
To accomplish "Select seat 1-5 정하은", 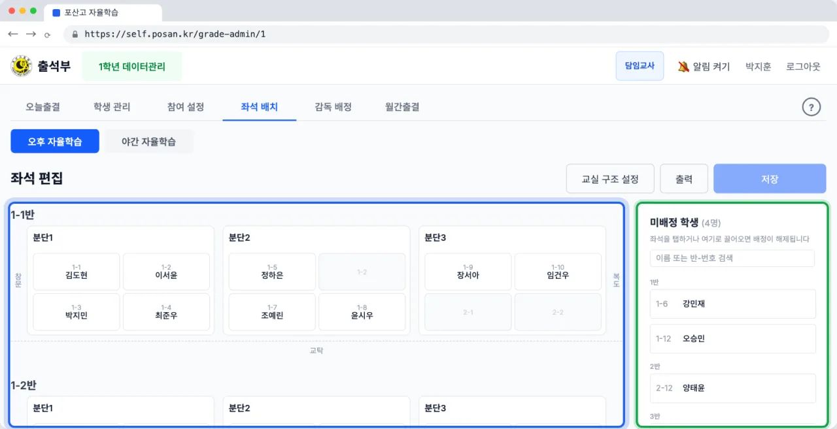I will [272, 272].
